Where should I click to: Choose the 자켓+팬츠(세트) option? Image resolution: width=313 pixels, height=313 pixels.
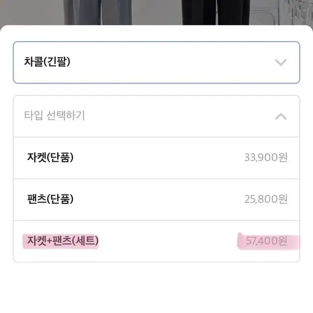click(x=156, y=241)
